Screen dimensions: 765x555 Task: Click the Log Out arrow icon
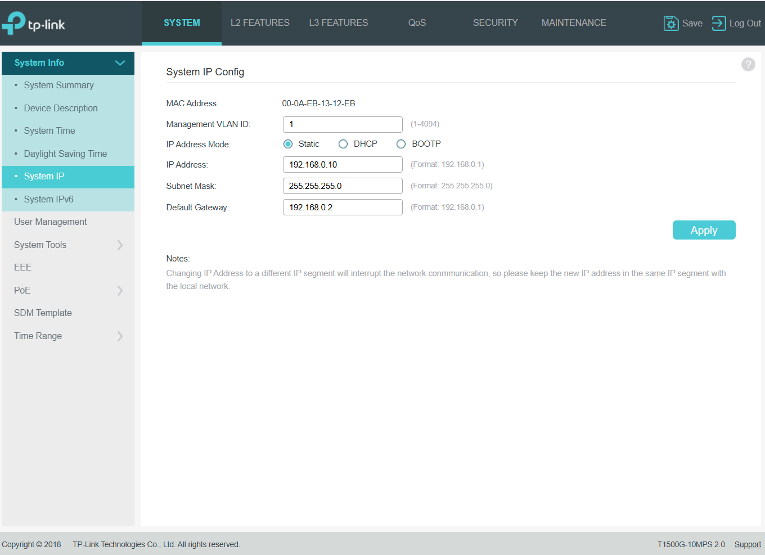click(718, 23)
